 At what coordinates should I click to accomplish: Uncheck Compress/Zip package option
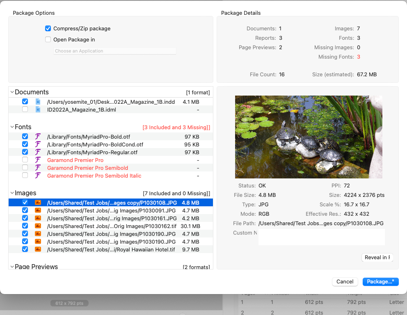click(48, 28)
